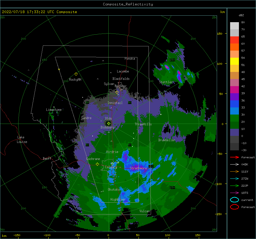
Task: Click the red forecast arrow in legend
Action: click(234, 157)
